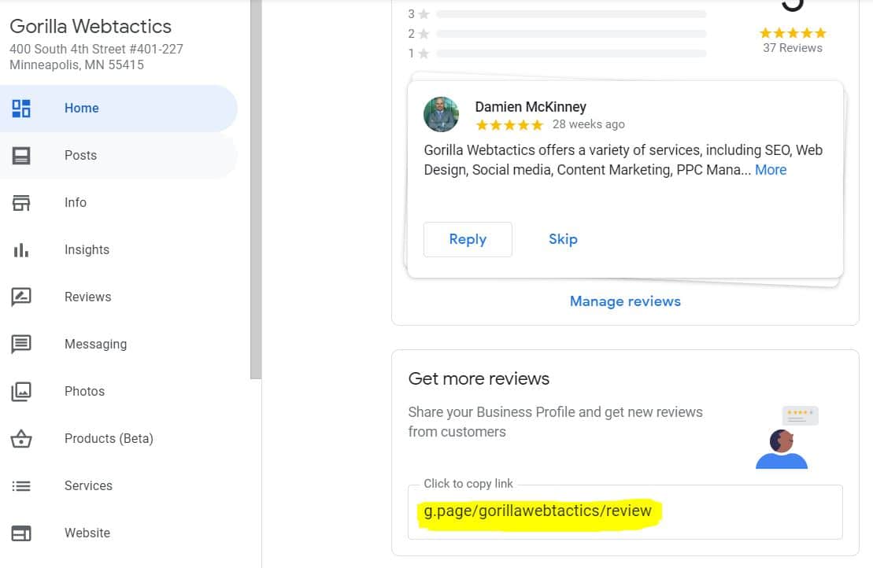Viewport: 873px width, 568px height.
Task: Click the Info storefront icon
Action: (x=21, y=203)
